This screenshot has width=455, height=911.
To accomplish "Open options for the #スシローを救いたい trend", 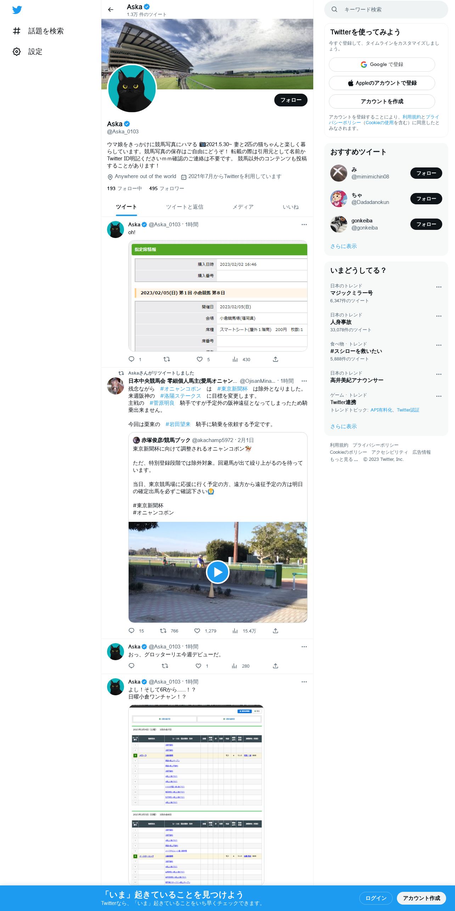I will 439,345.
